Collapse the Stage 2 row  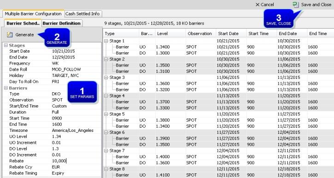(x=106, y=59)
